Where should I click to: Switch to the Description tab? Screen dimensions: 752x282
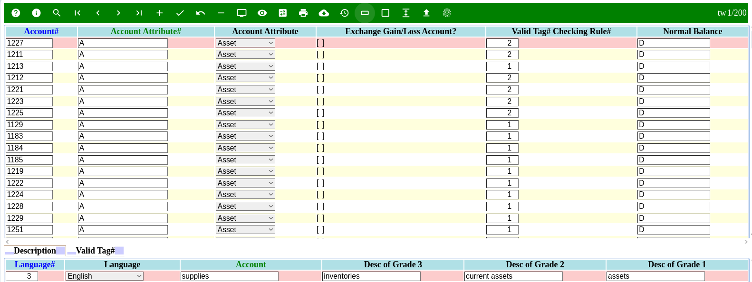[x=35, y=251]
